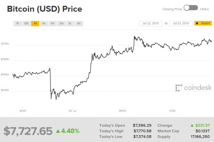Click the Closing Price label
This screenshot has width=214, height=142.
point(172,9)
